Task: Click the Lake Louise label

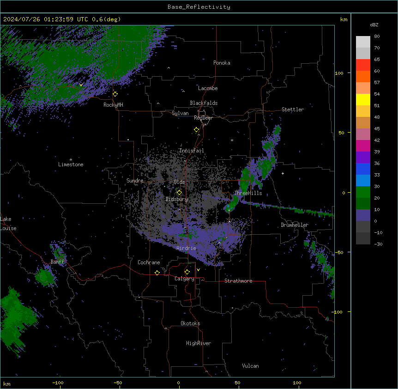Action: [x=8, y=224]
